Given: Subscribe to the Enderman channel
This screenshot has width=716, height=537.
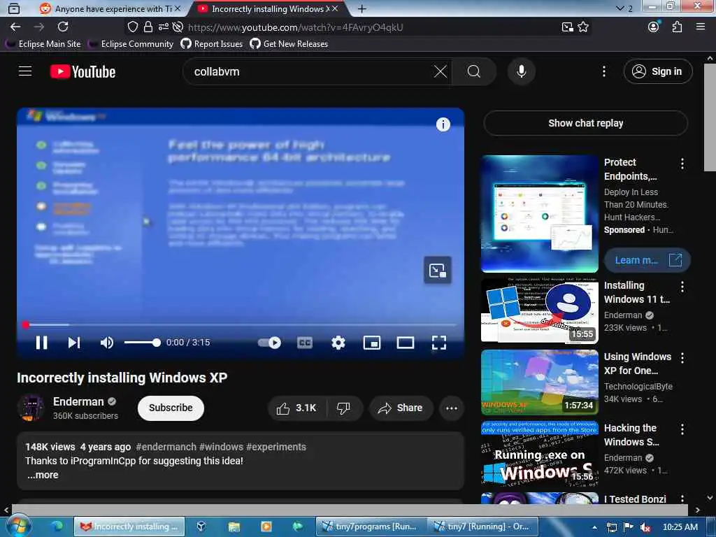Looking at the screenshot, I should (171, 408).
